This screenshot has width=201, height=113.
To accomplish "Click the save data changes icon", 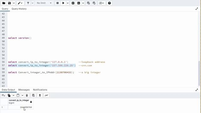I will point(33,95).
